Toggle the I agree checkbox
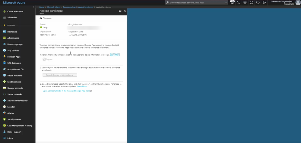This screenshot has height=143, width=301. (44, 59)
